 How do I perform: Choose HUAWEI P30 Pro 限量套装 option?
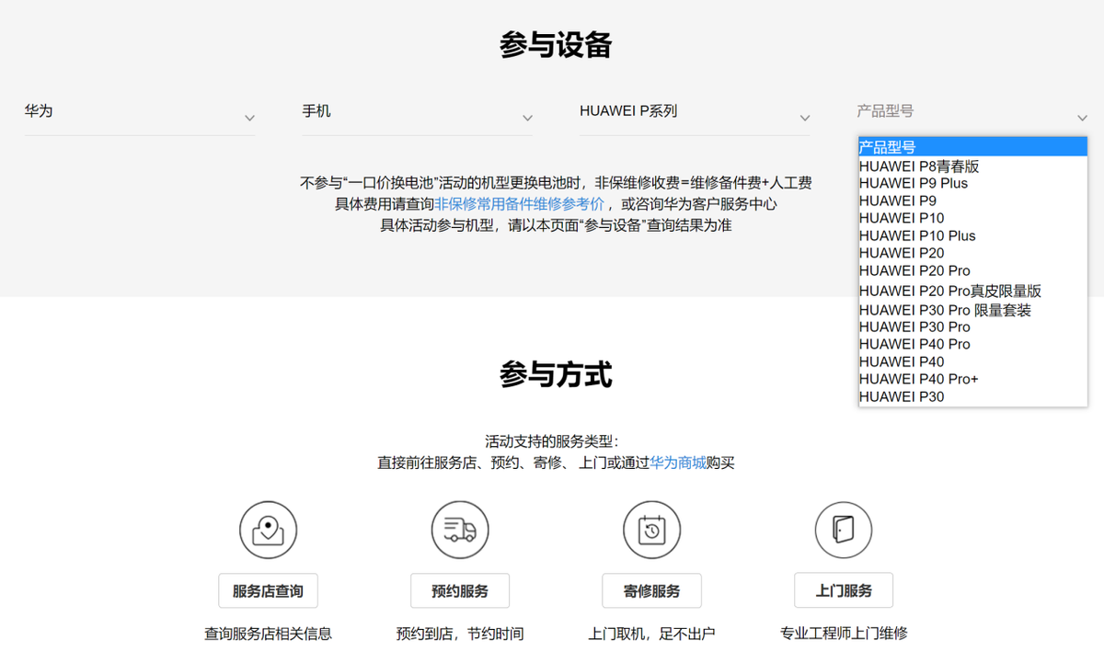click(972, 310)
